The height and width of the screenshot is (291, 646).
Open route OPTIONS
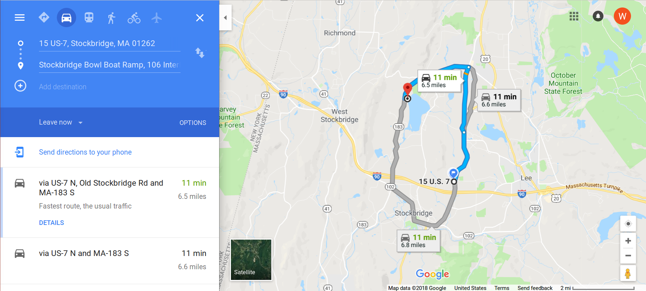pos(193,122)
